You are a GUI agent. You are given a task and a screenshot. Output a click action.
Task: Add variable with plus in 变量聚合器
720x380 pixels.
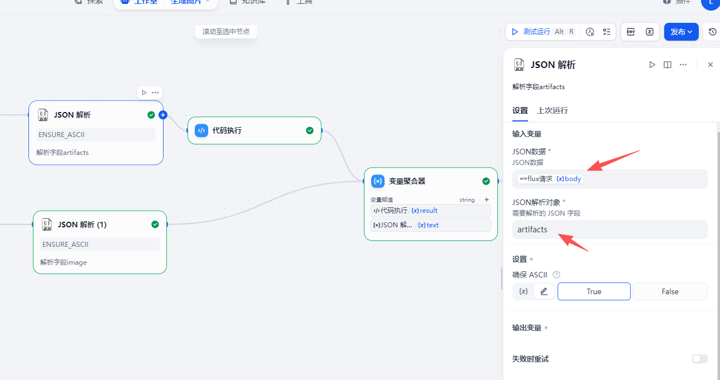tap(486, 199)
